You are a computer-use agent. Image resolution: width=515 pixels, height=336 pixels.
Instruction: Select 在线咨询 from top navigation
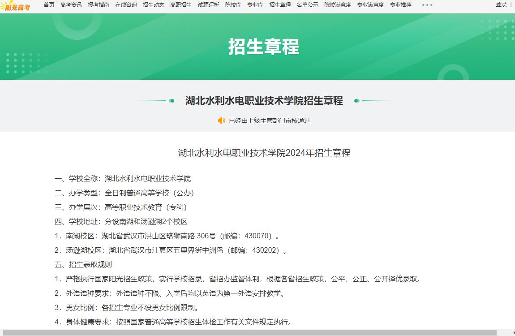pos(126,5)
